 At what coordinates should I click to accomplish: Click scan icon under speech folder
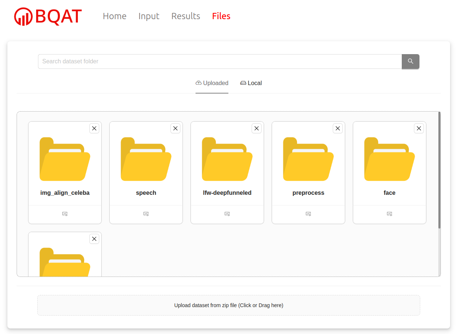click(146, 214)
